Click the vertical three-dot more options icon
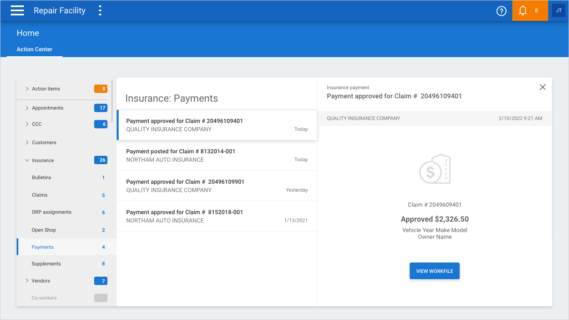Image resolution: width=569 pixels, height=320 pixels. pyautogui.click(x=100, y=11)
